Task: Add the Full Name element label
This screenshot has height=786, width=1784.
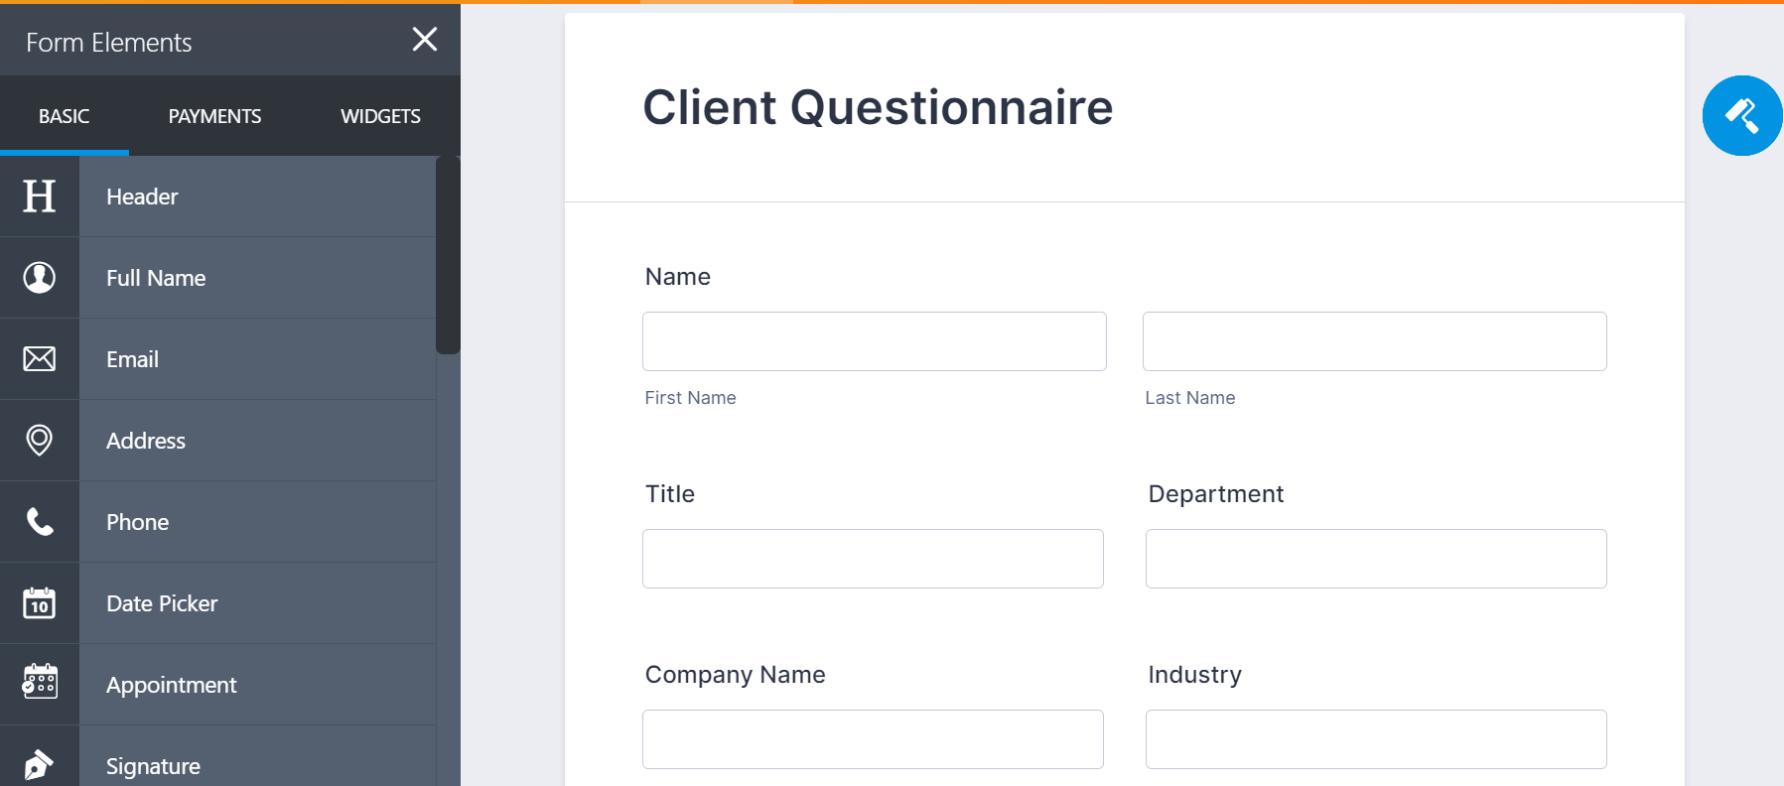Action: point(156,278)
